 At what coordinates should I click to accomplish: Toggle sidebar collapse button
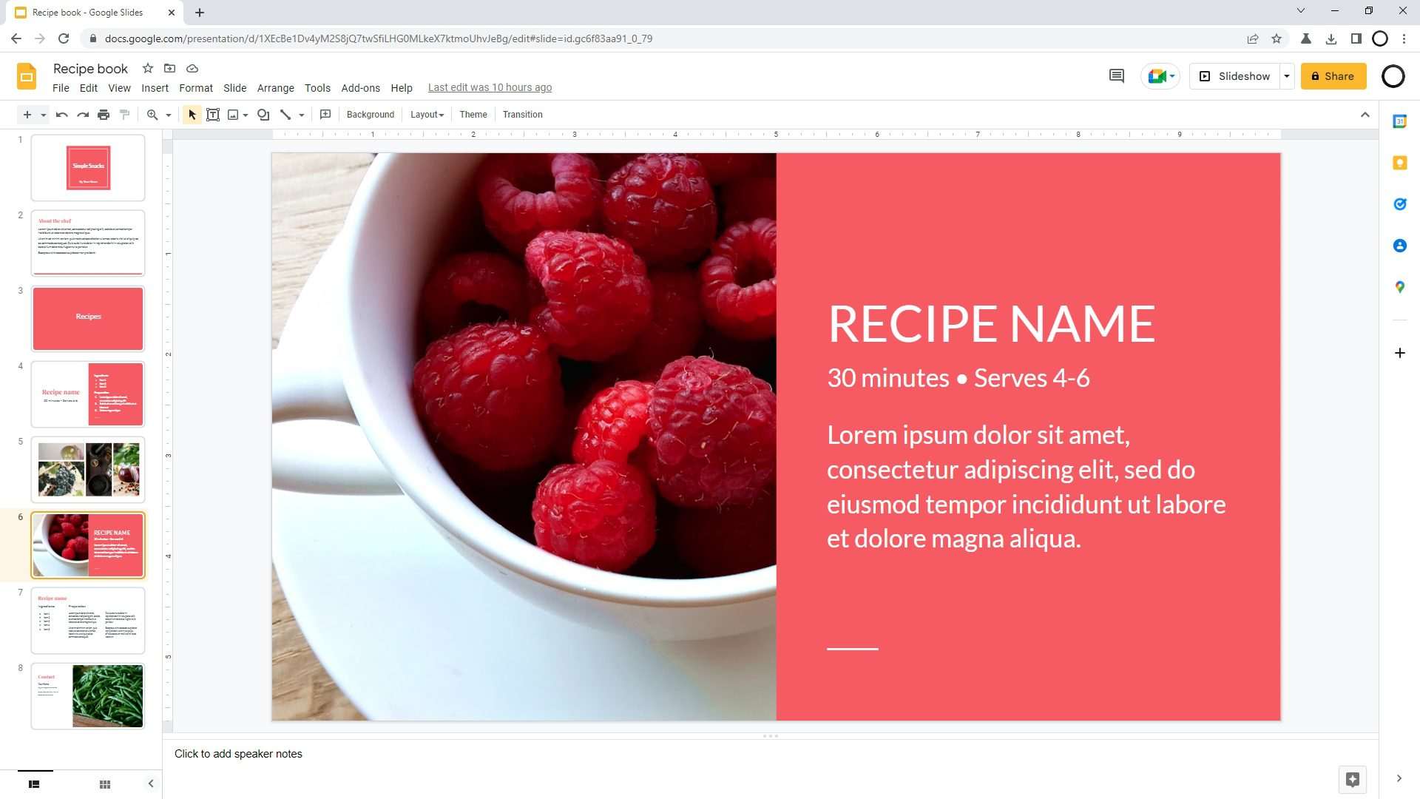tap(151, 783)
